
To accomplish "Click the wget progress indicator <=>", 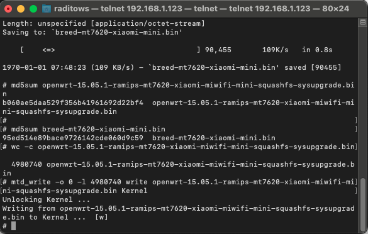I will pos(48,50).
